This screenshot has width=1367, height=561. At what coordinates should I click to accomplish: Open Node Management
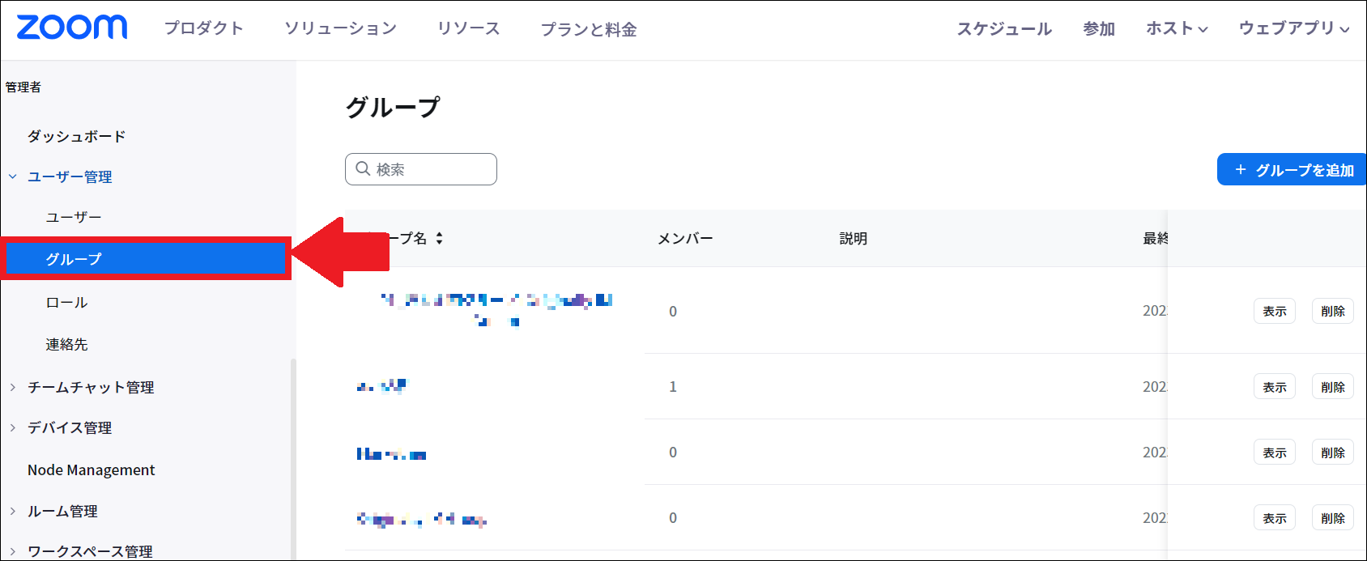point(91,470)
